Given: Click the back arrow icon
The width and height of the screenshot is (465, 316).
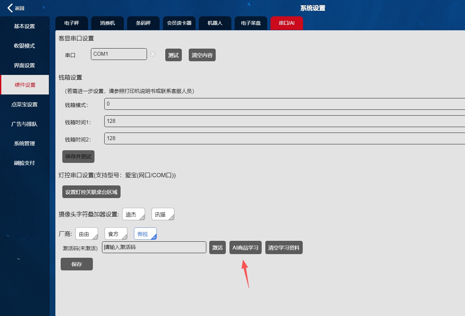Looking at the screenshot, I should [10, 8].
